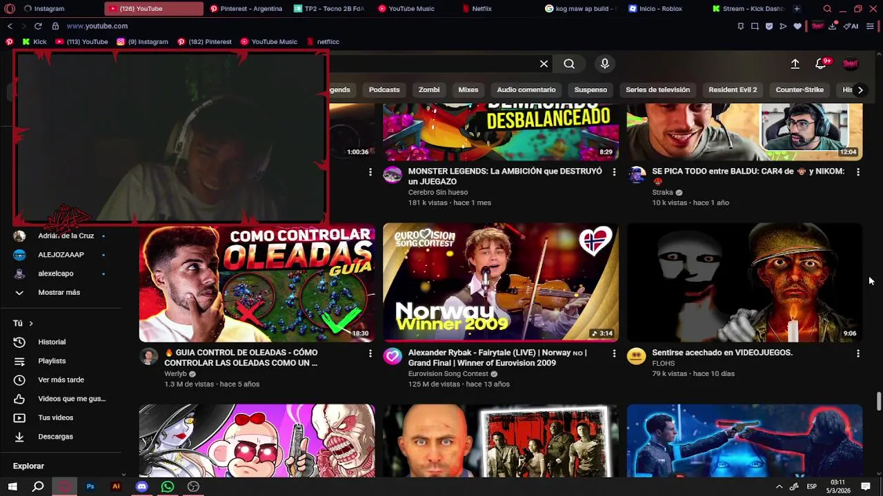Open the browser AI assistant button

click(x=851, y=26)
